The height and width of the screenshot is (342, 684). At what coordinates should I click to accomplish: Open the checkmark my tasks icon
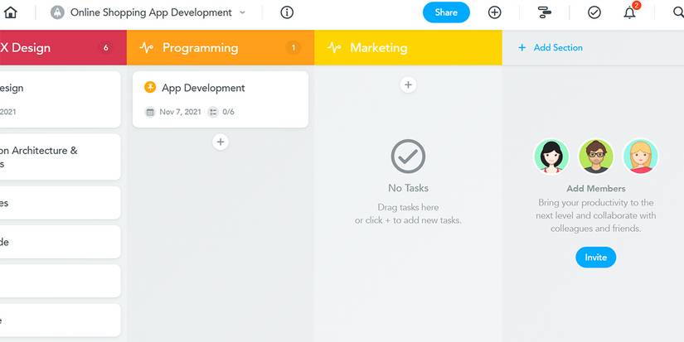pyautogui.click(x=594, y=12)
